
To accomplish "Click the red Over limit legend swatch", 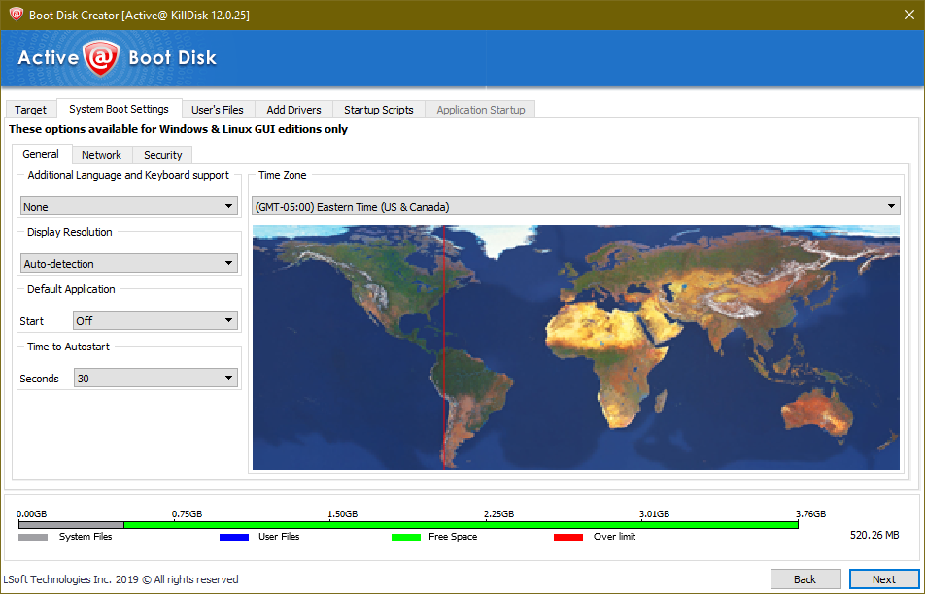I will [x=568, y=537].
